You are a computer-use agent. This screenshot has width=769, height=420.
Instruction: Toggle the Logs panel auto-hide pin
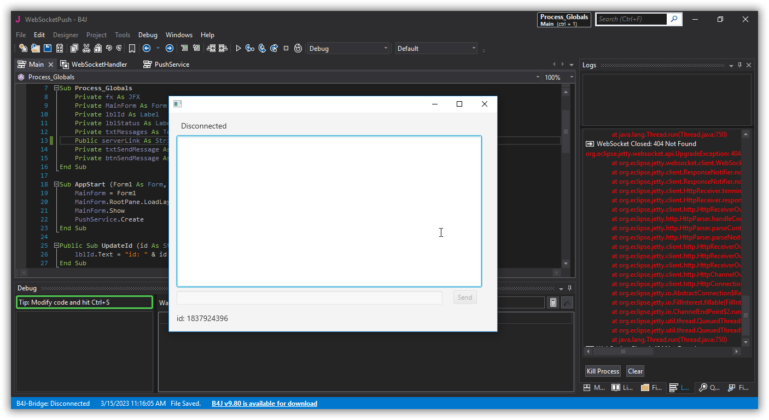coord(739,65)
